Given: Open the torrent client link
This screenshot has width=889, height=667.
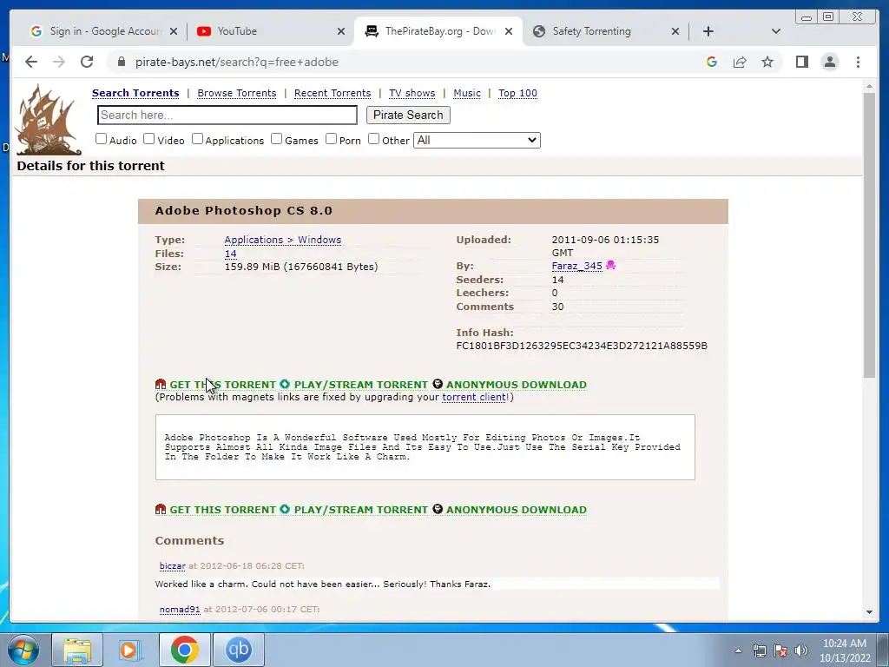Looking at the screenshot, I should point(474,397).
